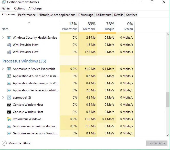Click the 2,1 Mo memory value
This screenshot has width=170, height=150.
click(91, 38)
